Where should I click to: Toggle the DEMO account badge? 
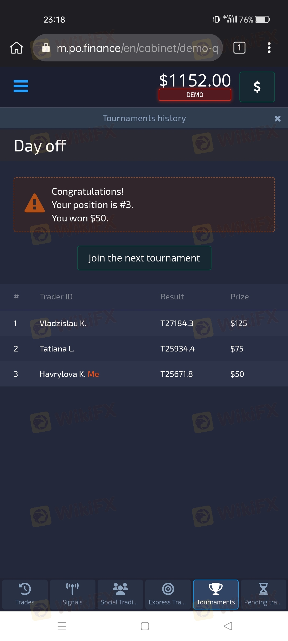pos(195,95)
